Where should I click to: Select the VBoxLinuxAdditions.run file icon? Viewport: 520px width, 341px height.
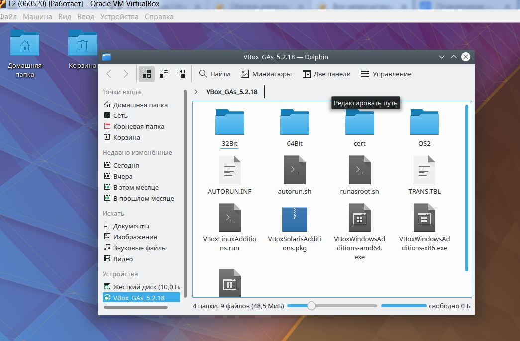[x=229, y=218]
